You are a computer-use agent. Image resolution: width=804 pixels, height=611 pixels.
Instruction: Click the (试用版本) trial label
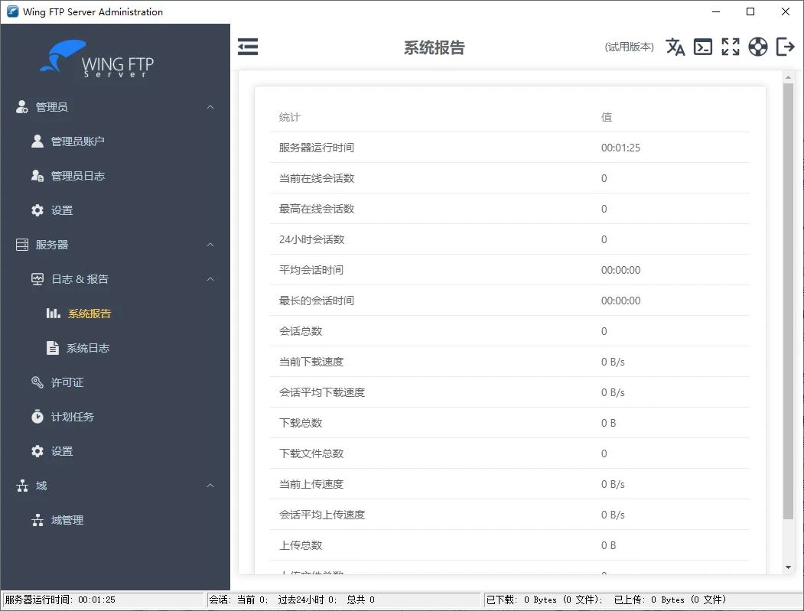point(629,47)
